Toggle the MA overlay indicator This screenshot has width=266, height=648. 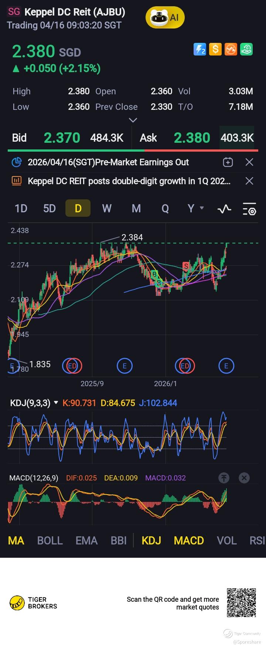[16, 540]
